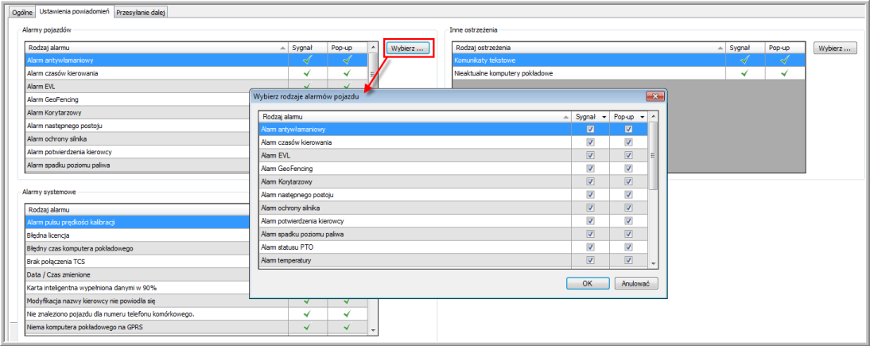Toggle Pop-up checkbox for Alarm GeoFencing in dialog

628,169
